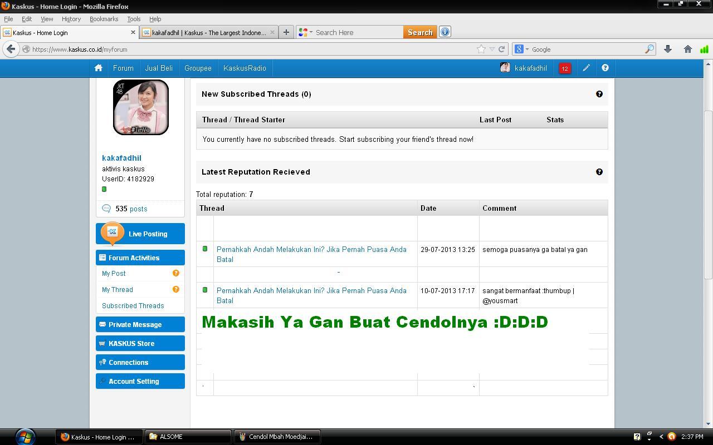The image size is (713, 445).
Task: Open the Windows Start orb
Action: [25, 437]
